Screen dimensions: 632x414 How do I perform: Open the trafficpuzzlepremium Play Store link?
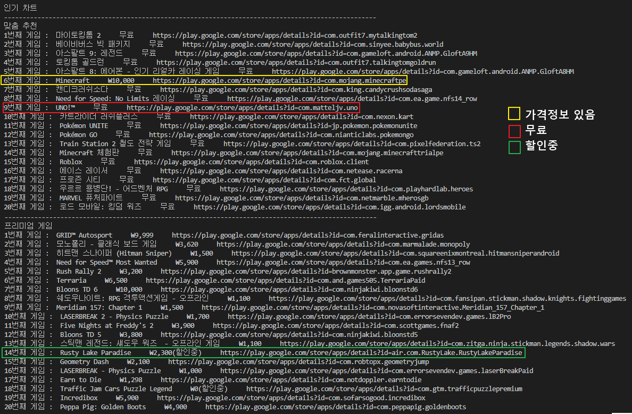(384, 388)
